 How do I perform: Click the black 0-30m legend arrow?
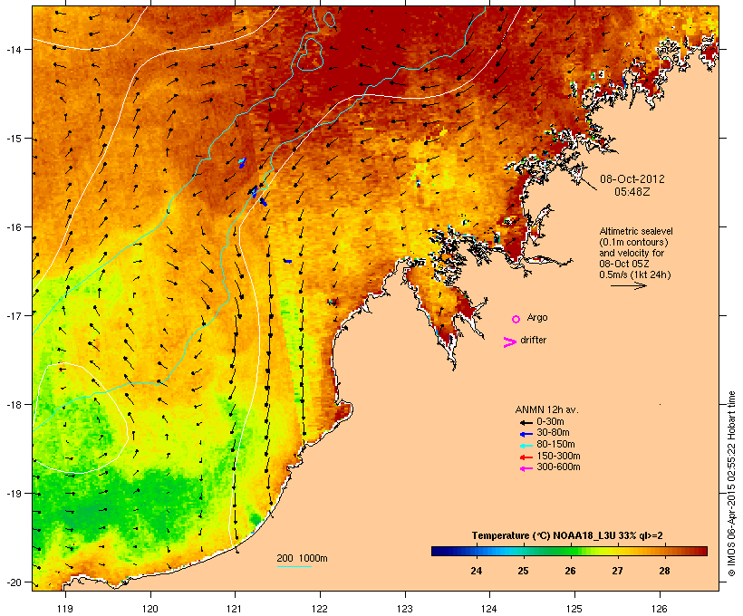click(526, 422)
